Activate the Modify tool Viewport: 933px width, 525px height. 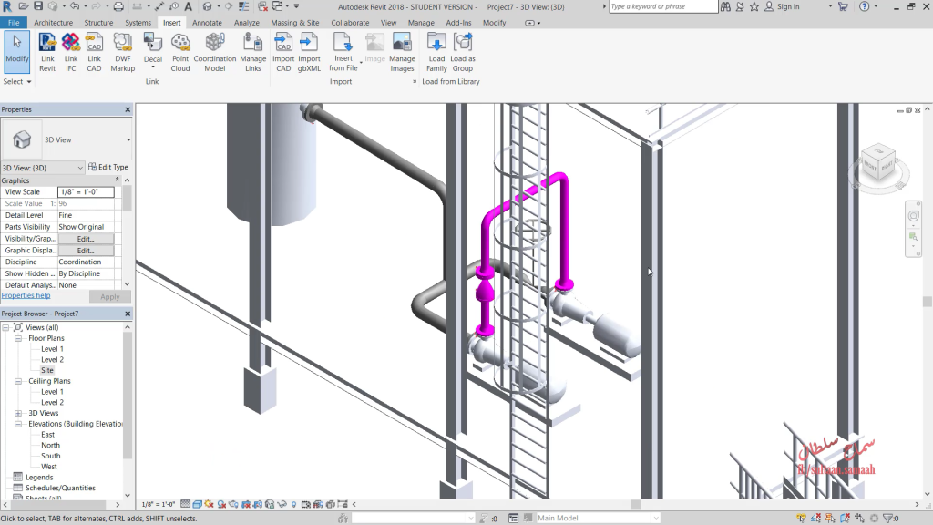pyautogui.click(x=17, y=52)
